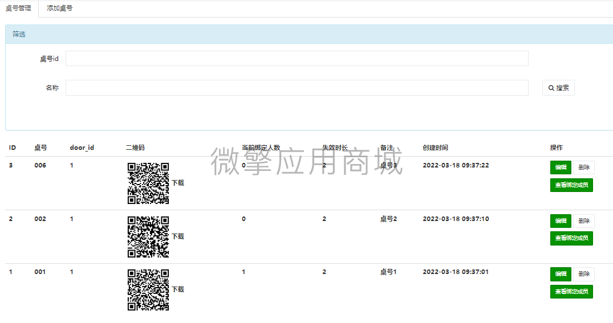Click remark 桌号1 cell
The width and height of the screenshot is (613, 323).
pos(388,272)
